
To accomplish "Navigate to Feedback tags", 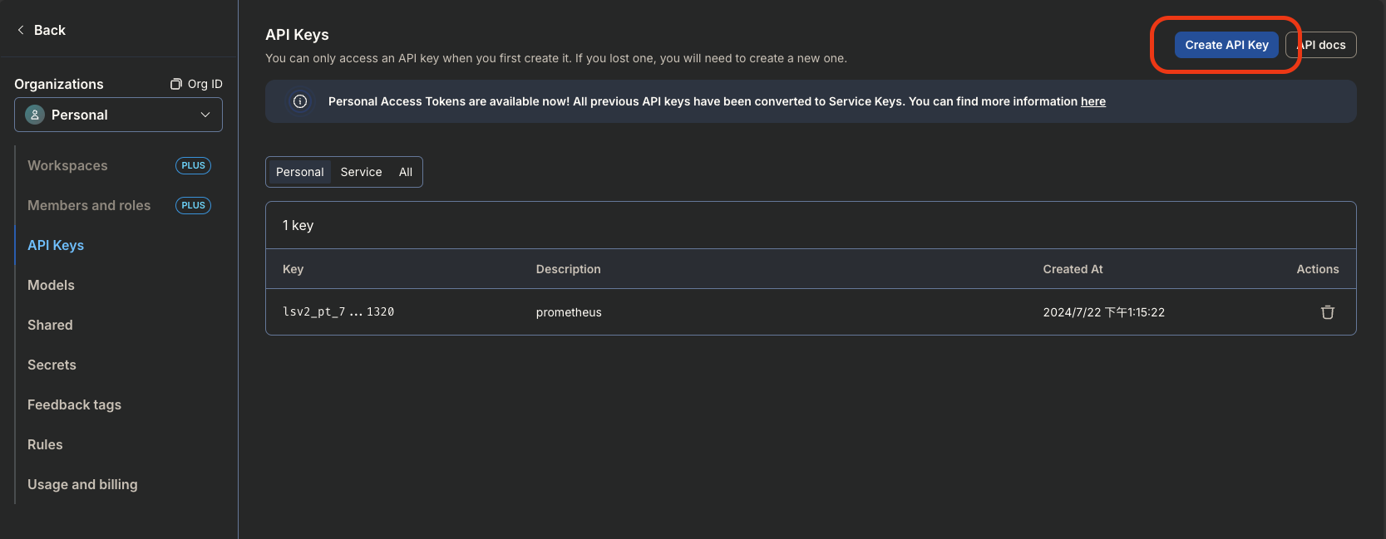I will [x=74, y=404].
